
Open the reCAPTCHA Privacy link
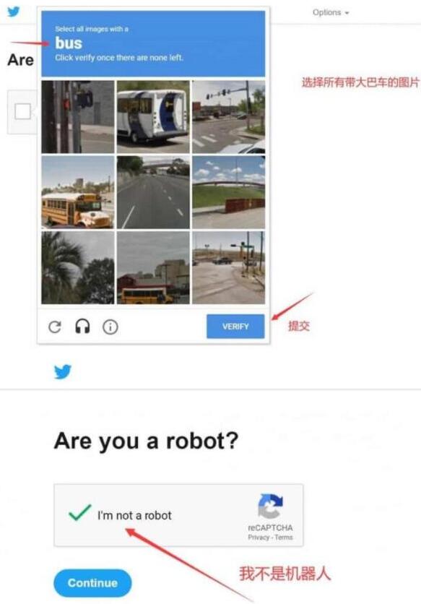258,537
